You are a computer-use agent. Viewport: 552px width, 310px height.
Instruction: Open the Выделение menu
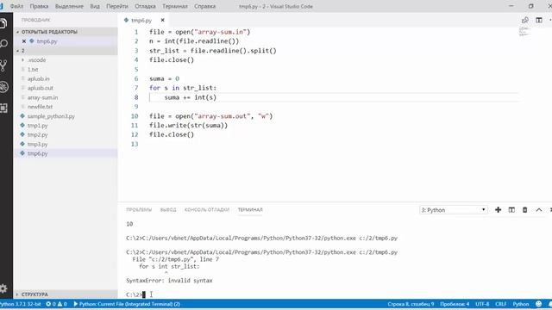point(69,6)
